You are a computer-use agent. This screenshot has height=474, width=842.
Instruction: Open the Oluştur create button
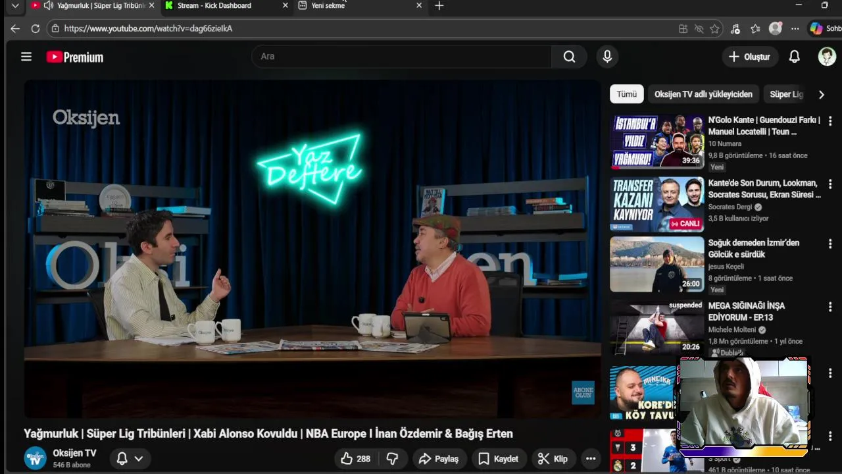749,57
